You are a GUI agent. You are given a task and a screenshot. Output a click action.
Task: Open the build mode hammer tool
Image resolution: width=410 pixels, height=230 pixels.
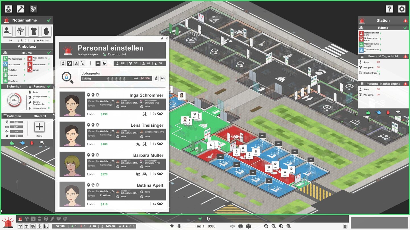pos(21,9)
